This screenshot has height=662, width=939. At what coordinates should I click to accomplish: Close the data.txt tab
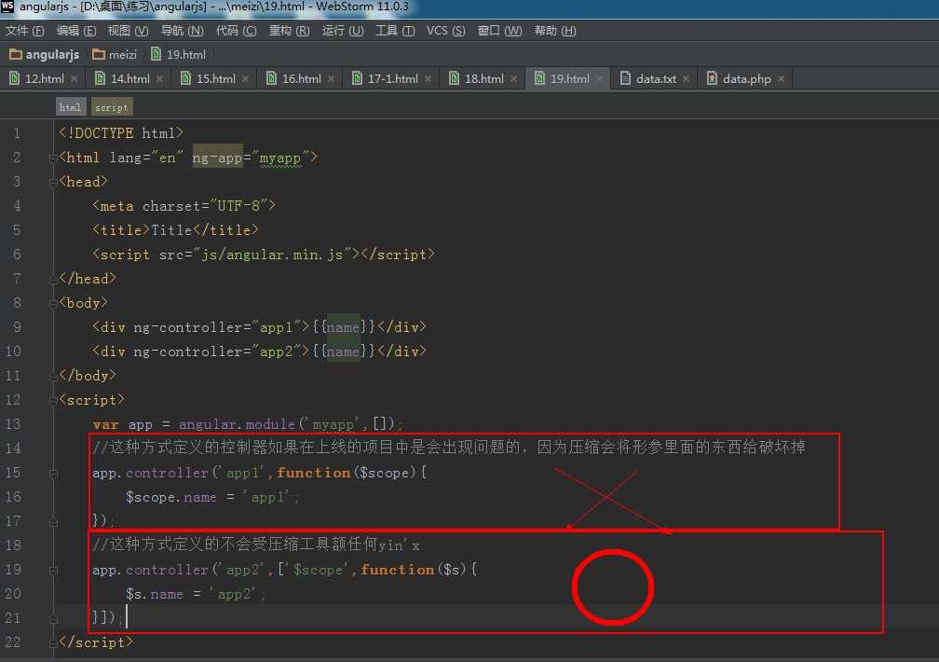(687, 78)
